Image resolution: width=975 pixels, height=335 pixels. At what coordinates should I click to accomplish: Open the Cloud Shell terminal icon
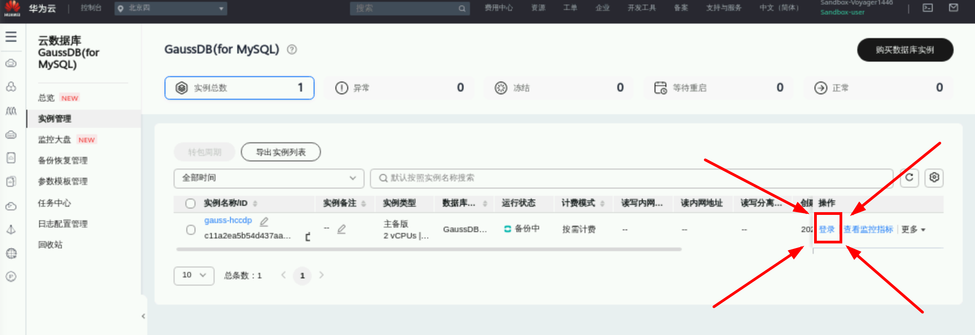pos(928,8)
